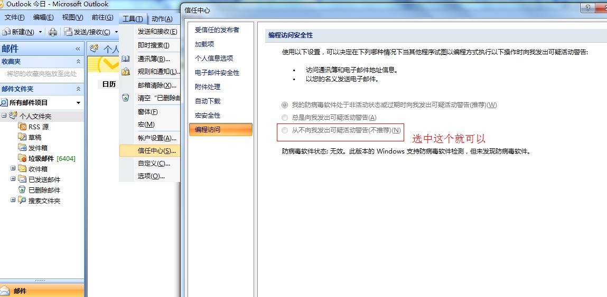
Task: Open the View menu
Action: click(72, 17)
